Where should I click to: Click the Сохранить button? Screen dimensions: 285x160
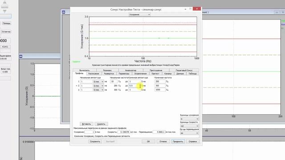click(x=95, y=141)
